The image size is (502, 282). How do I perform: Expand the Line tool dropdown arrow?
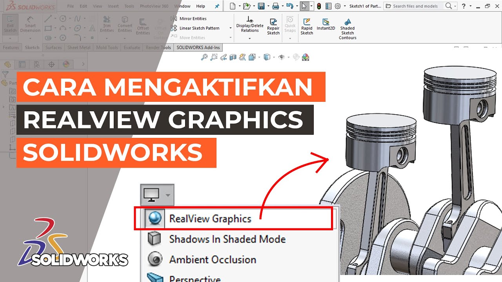(x=55, y=18)
